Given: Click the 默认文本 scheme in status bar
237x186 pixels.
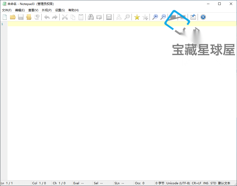Looking at the screenshot, I should pyautogui.click(x=224, y=183).
